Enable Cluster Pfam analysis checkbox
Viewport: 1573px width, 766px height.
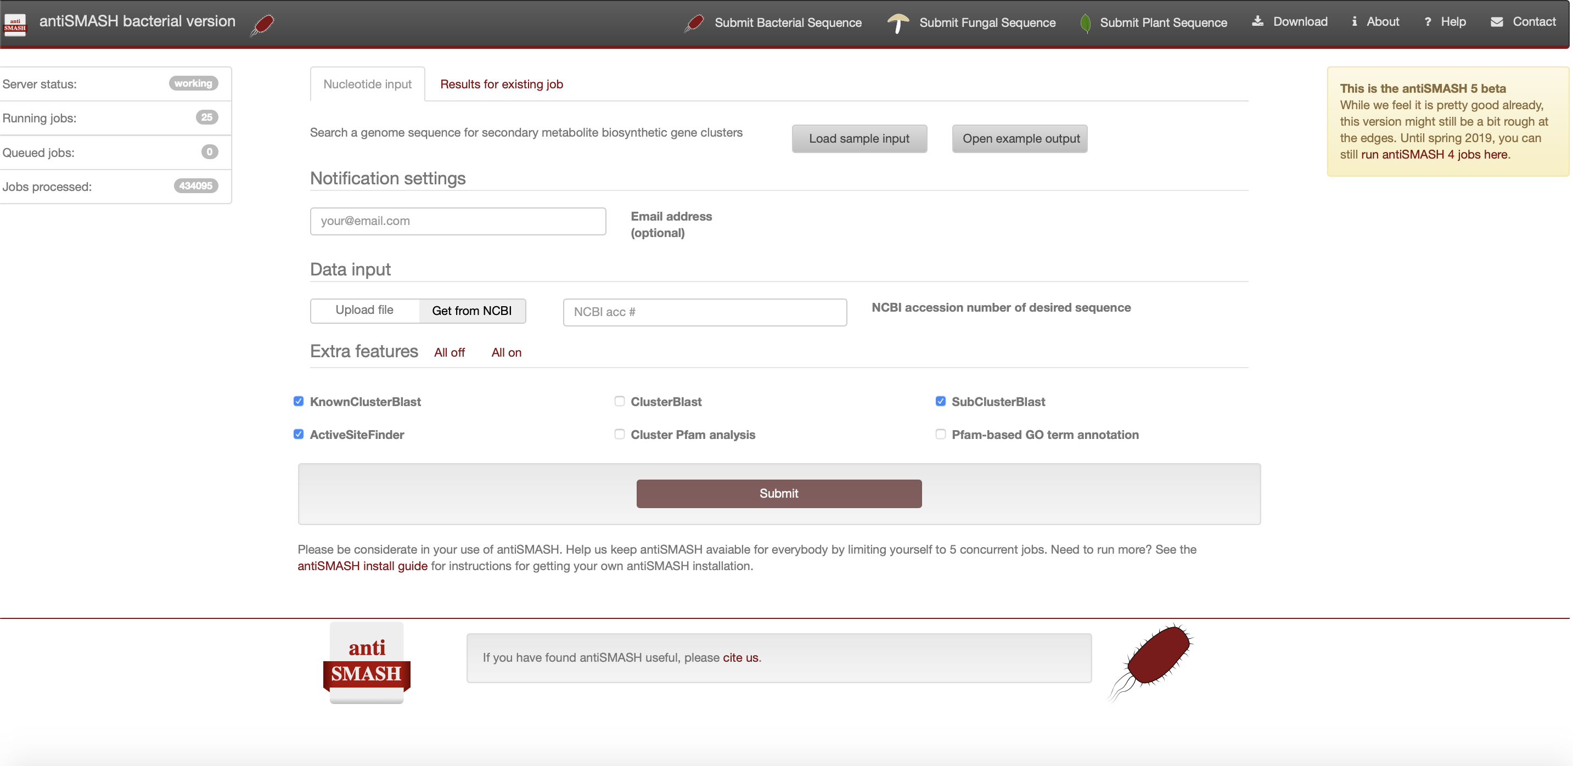(619, 434)
